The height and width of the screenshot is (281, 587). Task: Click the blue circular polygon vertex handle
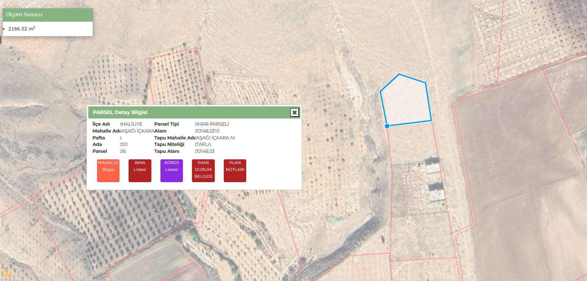[387, 126]
